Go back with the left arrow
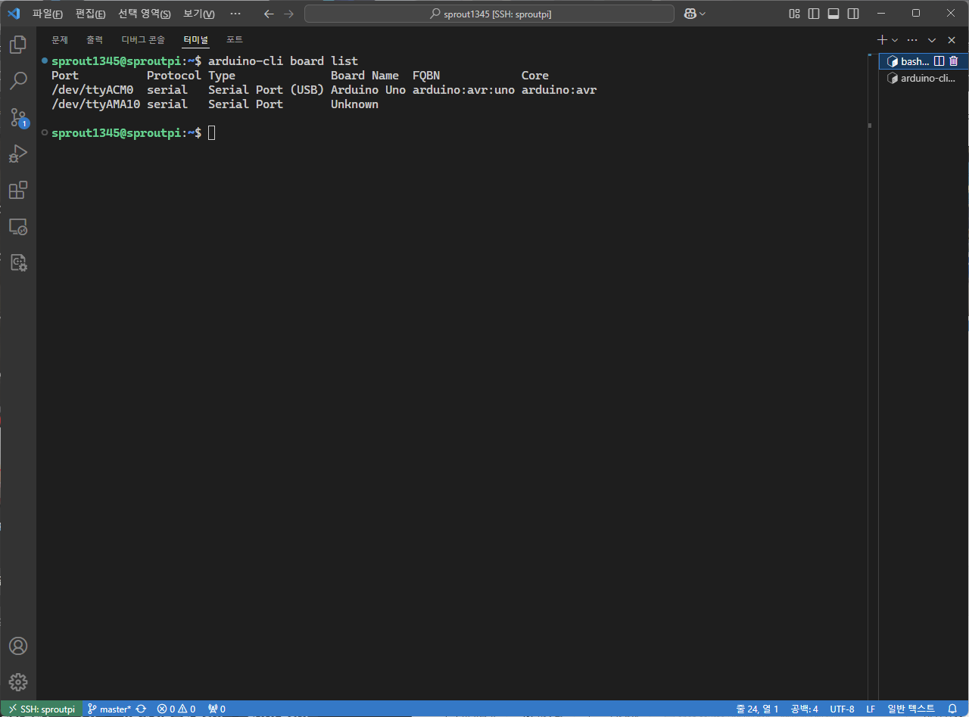The image size is (969, 717). point(269,14)
